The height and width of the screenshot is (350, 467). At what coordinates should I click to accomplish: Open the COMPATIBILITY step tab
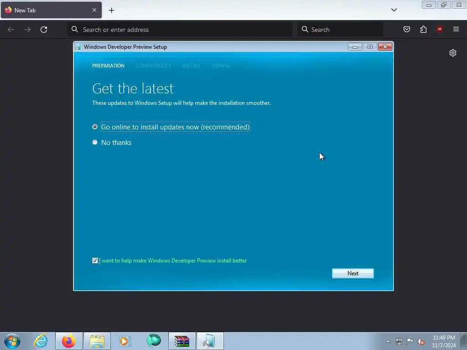pos(153,66)
